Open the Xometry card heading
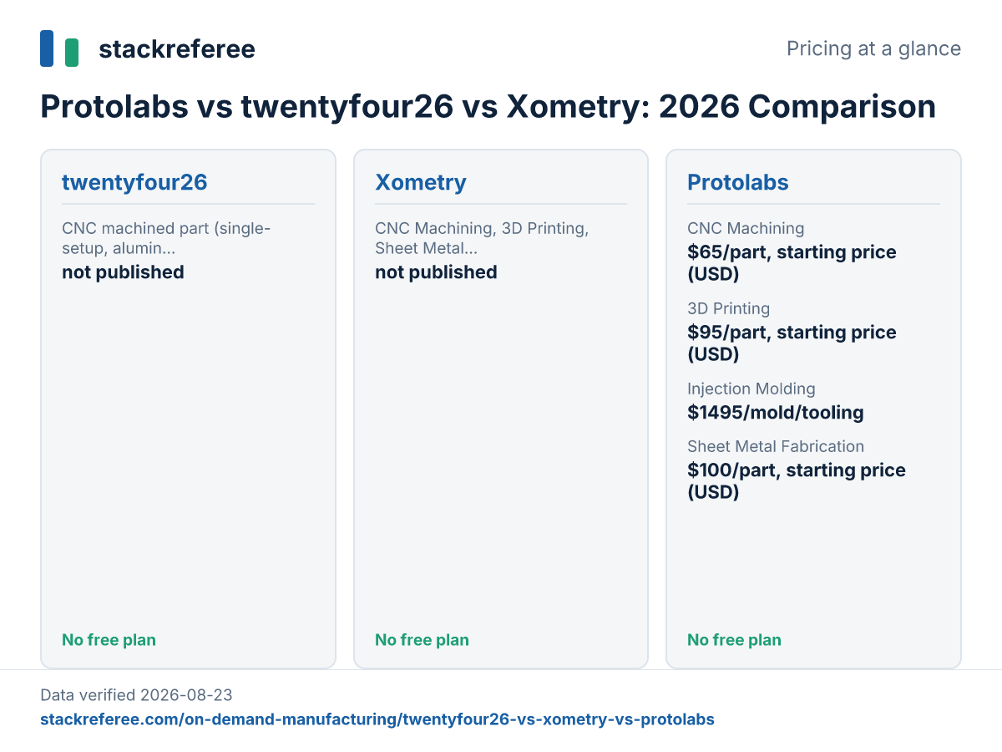 [x=421, y=183]
